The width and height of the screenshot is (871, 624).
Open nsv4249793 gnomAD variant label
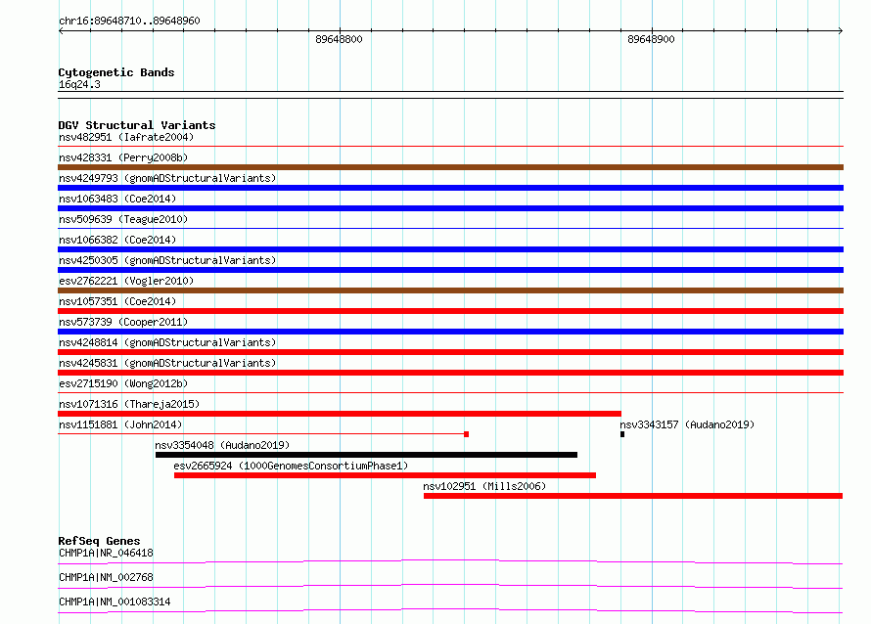167,178
